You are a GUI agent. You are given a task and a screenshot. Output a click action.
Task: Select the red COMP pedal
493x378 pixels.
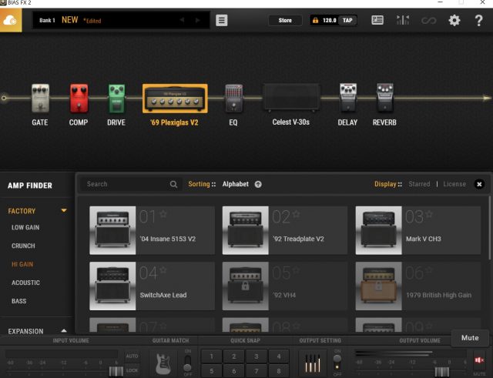tap(79, 99)
